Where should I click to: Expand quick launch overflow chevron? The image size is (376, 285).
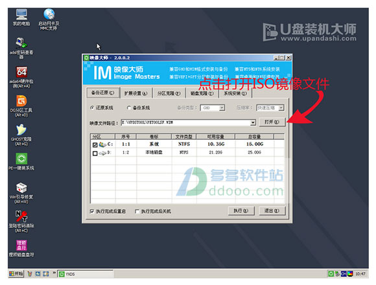(54, 273)
